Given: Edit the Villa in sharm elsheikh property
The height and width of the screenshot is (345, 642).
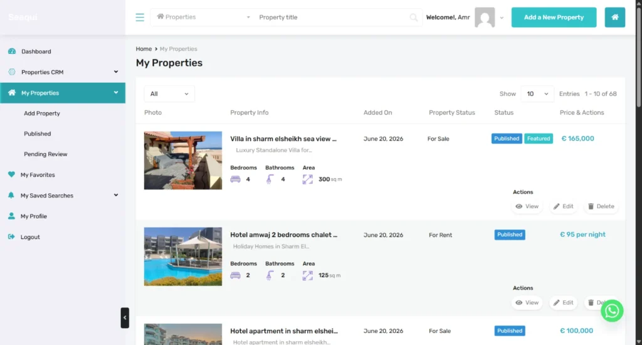Looking at the screenshot, I should coord(564,206).
